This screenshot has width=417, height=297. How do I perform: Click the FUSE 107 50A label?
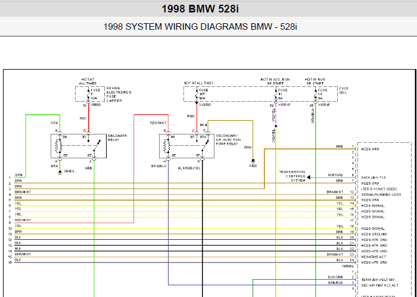(x=204, y=94)
